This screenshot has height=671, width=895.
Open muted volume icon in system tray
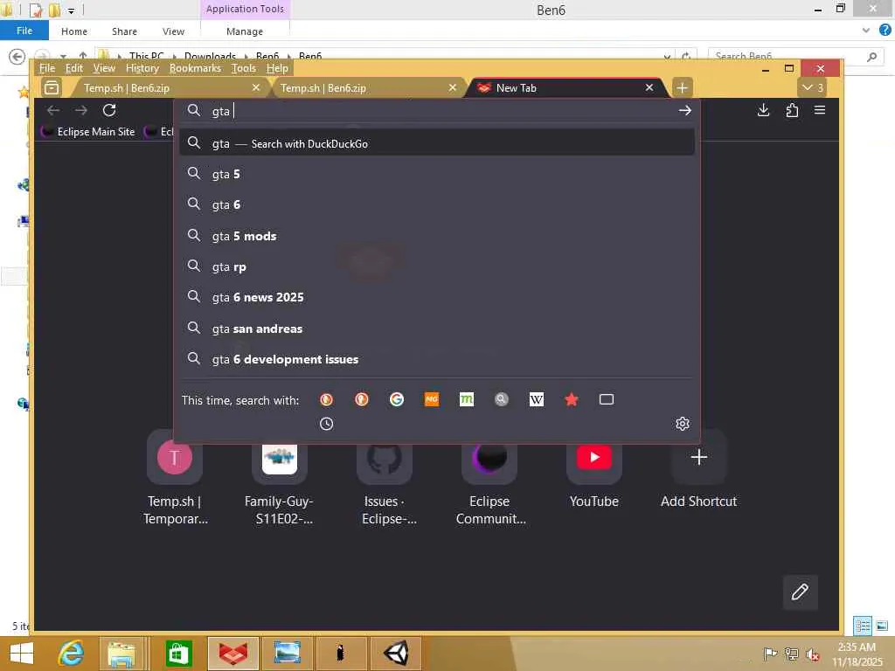pyautogui.click(x=812, y=654)
